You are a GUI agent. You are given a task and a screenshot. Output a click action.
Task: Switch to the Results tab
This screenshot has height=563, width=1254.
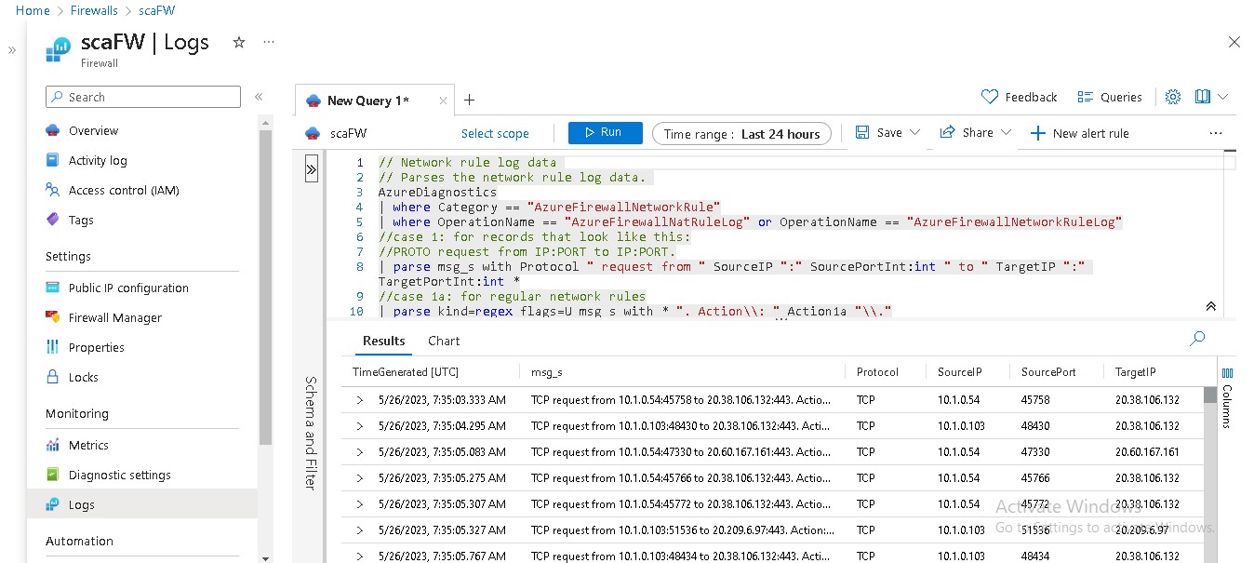[383, 341]
